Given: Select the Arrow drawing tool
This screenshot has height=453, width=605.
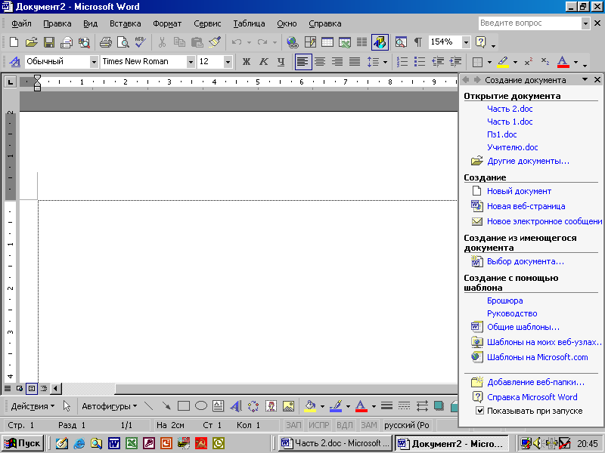Looking at the screenshot, I should pyautogui.click(x=166, y=406).
